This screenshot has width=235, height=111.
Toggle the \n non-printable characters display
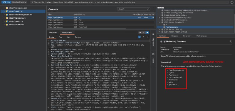click(143, 37)
